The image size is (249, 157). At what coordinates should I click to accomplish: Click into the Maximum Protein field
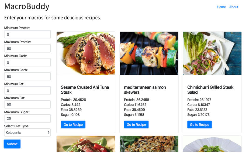point(27,49)
